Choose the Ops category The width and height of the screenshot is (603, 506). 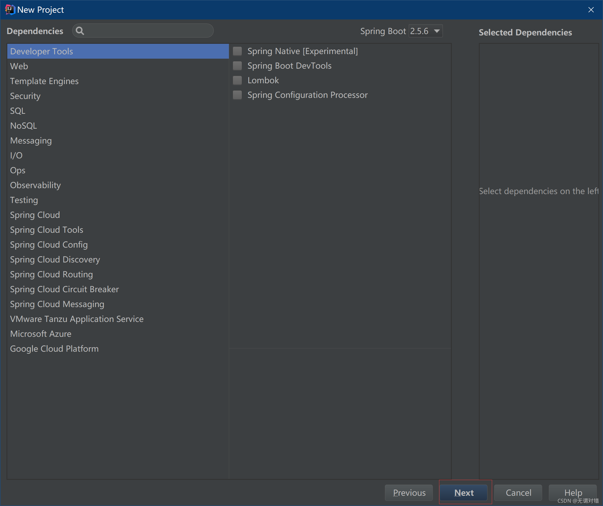(118, 170)
